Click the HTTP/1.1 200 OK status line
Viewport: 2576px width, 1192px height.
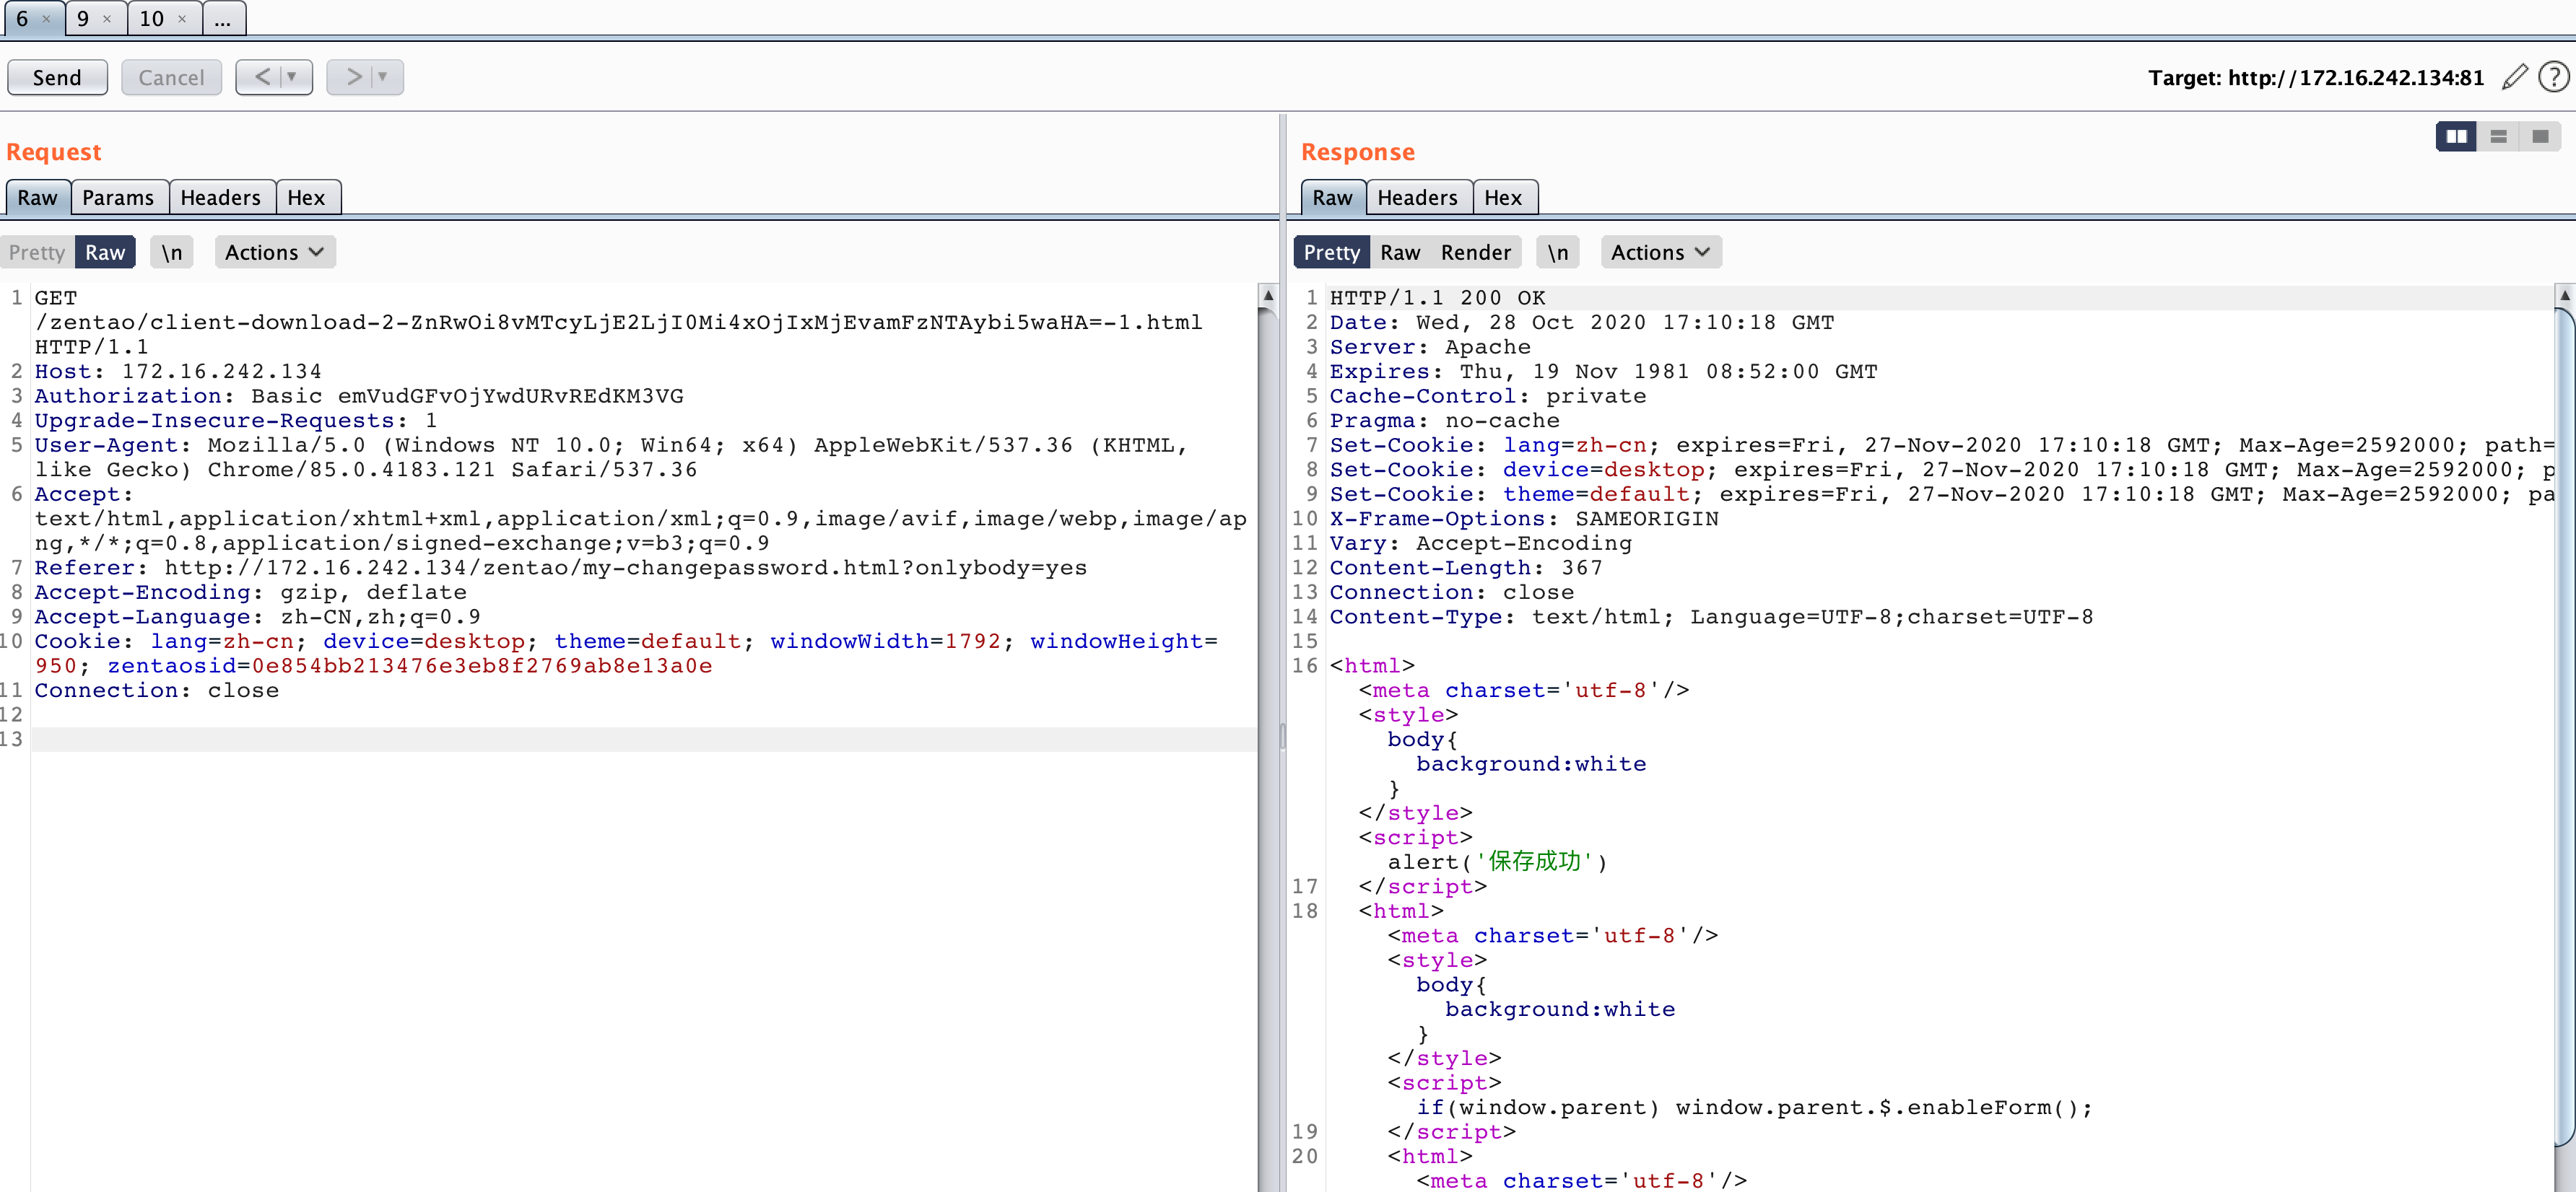pos(1437,298)
